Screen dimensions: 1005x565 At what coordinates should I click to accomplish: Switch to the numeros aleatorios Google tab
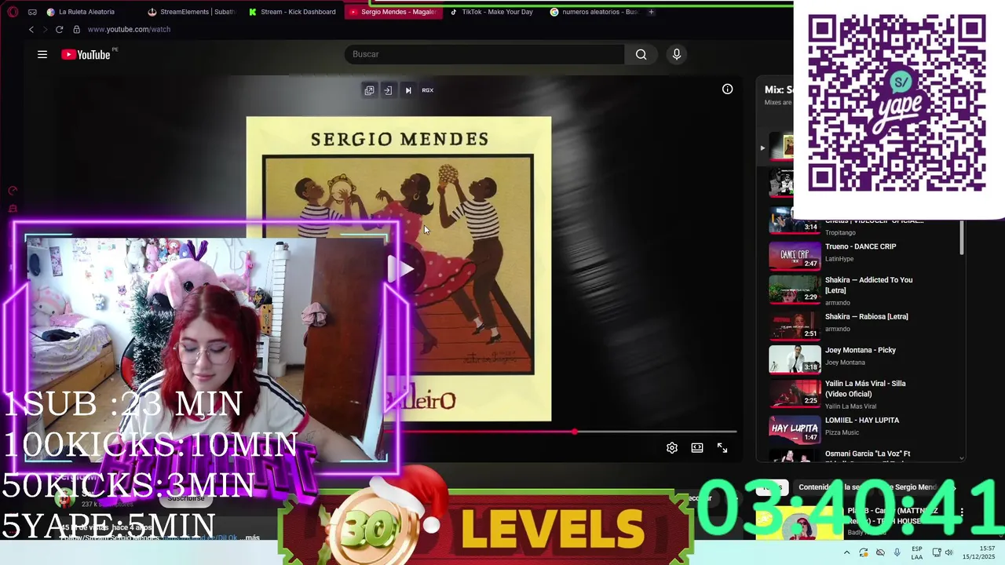(595, 12)
